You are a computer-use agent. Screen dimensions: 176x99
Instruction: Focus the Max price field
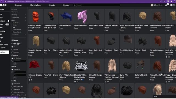point(20,75)
